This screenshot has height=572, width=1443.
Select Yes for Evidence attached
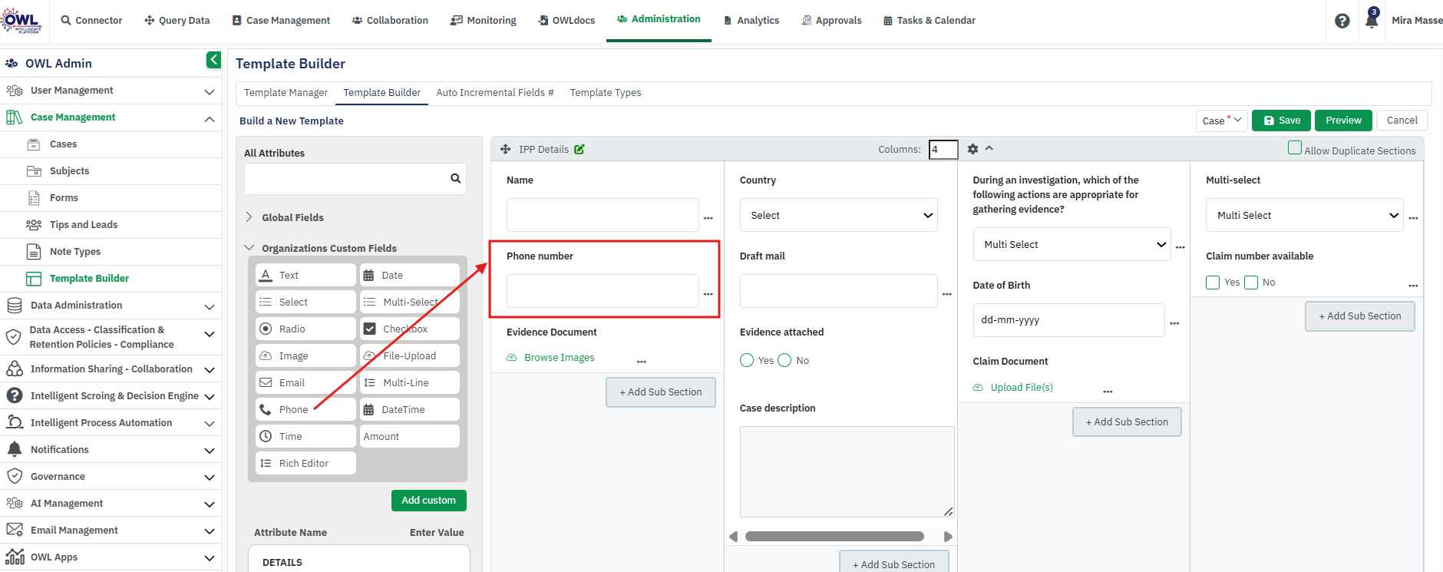coord(747,360)
